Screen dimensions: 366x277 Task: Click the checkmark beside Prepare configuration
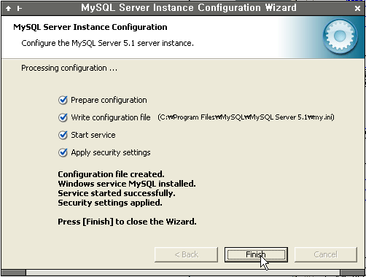tap(63, 100)
